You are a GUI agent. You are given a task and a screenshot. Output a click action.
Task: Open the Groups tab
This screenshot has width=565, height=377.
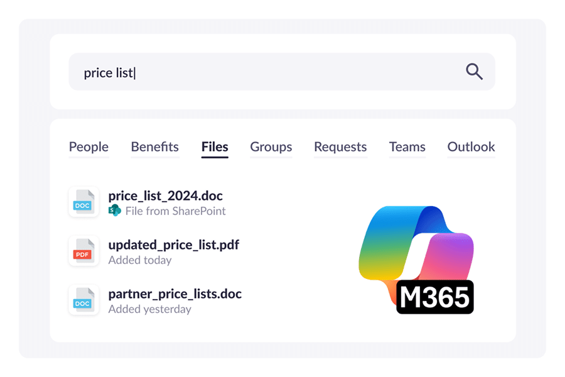[271, 147]
